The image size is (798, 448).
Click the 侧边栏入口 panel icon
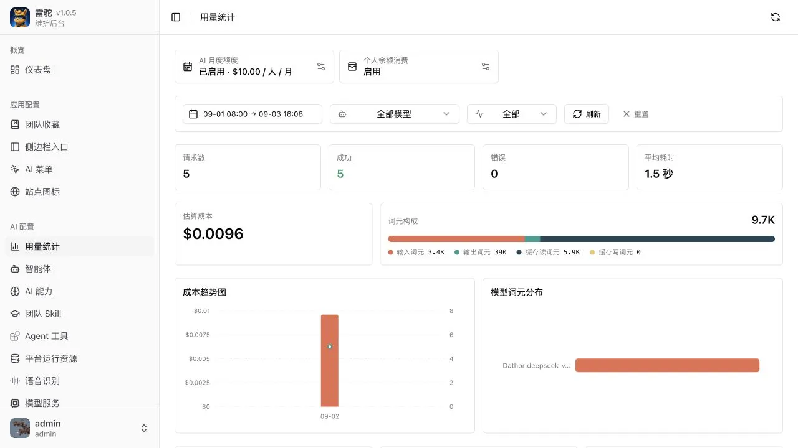point(15,147)
